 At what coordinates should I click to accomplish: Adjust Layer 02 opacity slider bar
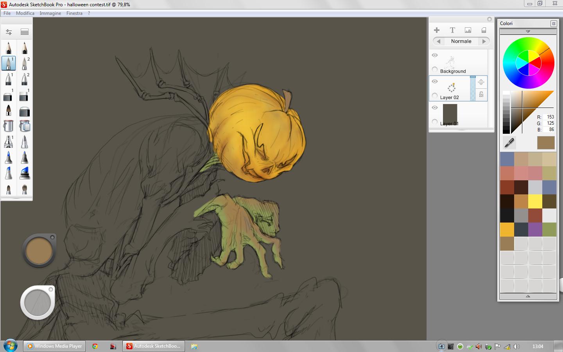[x=473, y=88]
